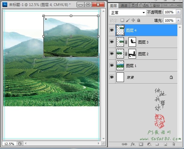
Task: Click the document window resize grip corner
Action: 103,144
